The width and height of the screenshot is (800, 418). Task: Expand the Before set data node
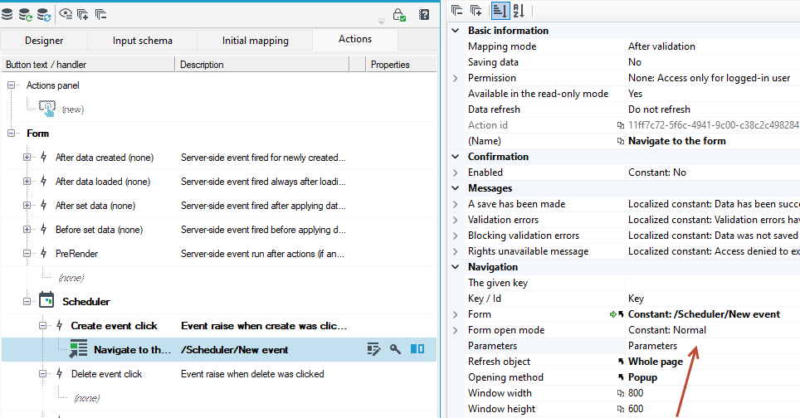coord(27,230)
